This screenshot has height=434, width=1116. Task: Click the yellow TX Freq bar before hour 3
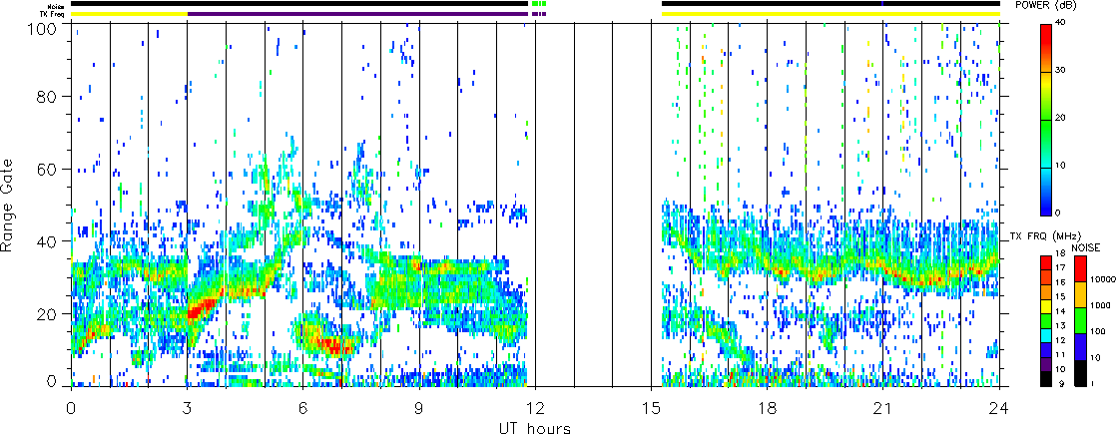pos(129,14)
